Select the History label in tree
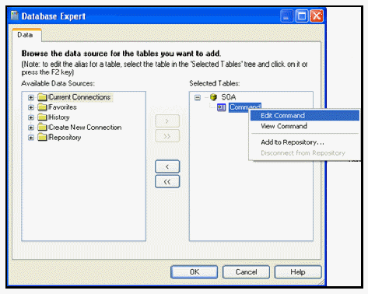Screen dimensions: 368x294 coord(59,117)
